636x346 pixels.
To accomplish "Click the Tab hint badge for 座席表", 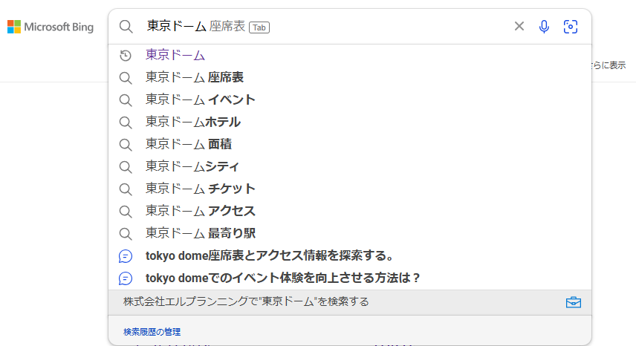I will point(259,27).
